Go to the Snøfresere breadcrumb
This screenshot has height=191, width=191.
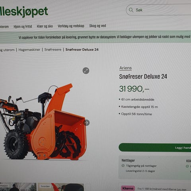(x=53, y=50)
